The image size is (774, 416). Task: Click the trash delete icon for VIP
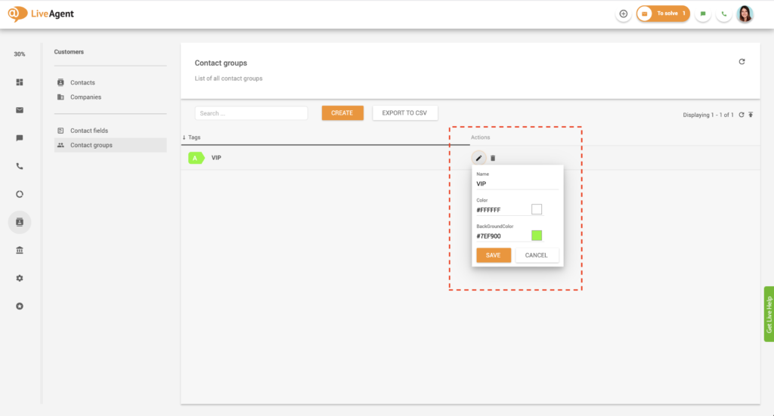(x=493, y=158)
